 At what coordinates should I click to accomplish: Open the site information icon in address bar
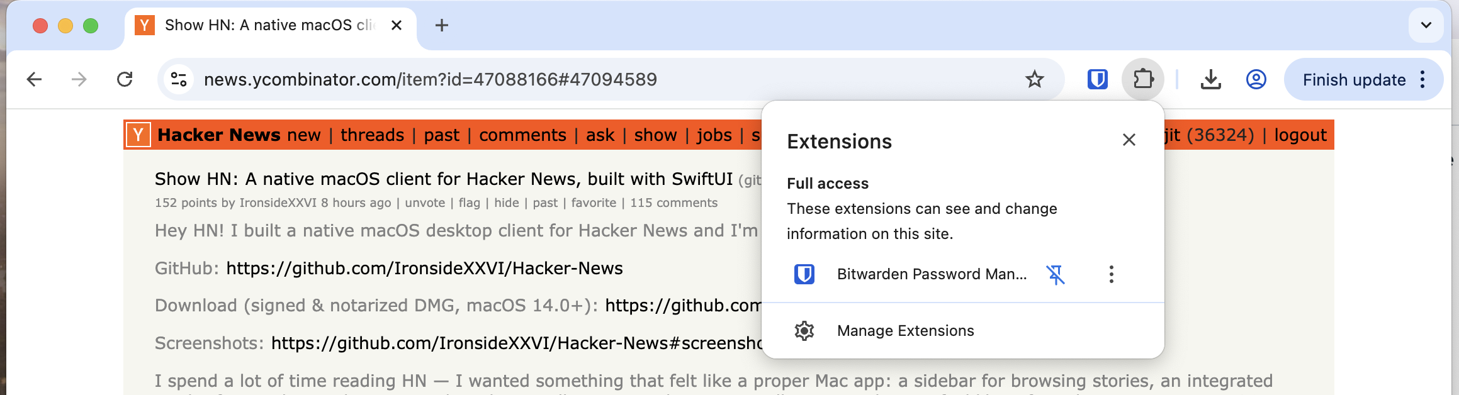(x=179, y=79)
